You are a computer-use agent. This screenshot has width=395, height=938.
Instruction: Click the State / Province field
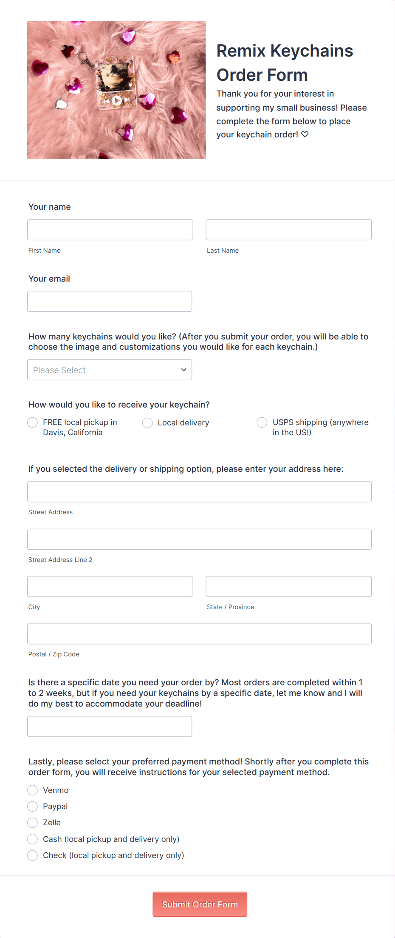coord(288,586)
